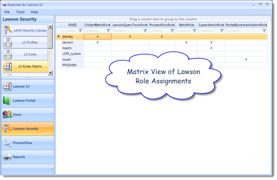Open filter options for ProcessFlowRole column
The height and width of the screenshot is (180, 277).
click(x=172, y=31)
